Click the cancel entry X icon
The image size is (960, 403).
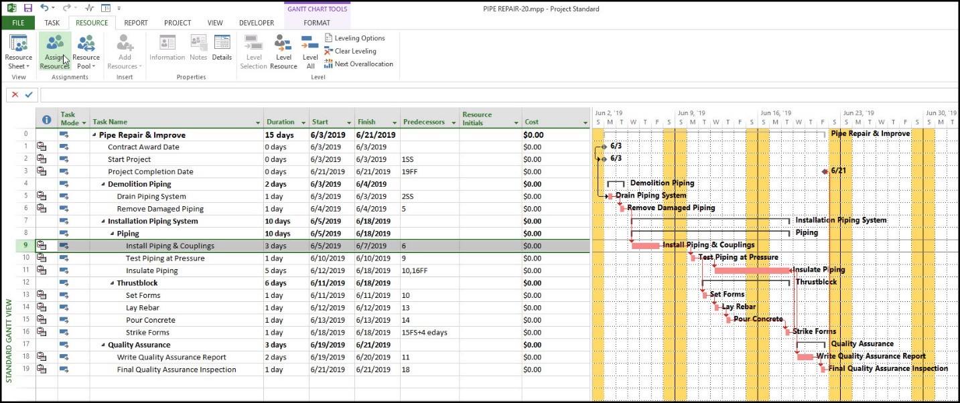point(15,94)
